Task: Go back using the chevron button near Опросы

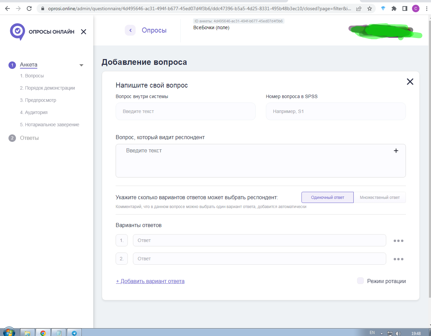Action: click(x=130, y=30)
